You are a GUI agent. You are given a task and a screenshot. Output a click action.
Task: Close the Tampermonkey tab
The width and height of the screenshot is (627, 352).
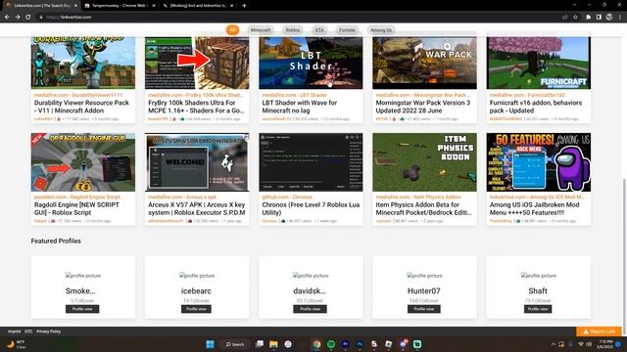click(154, 6)
